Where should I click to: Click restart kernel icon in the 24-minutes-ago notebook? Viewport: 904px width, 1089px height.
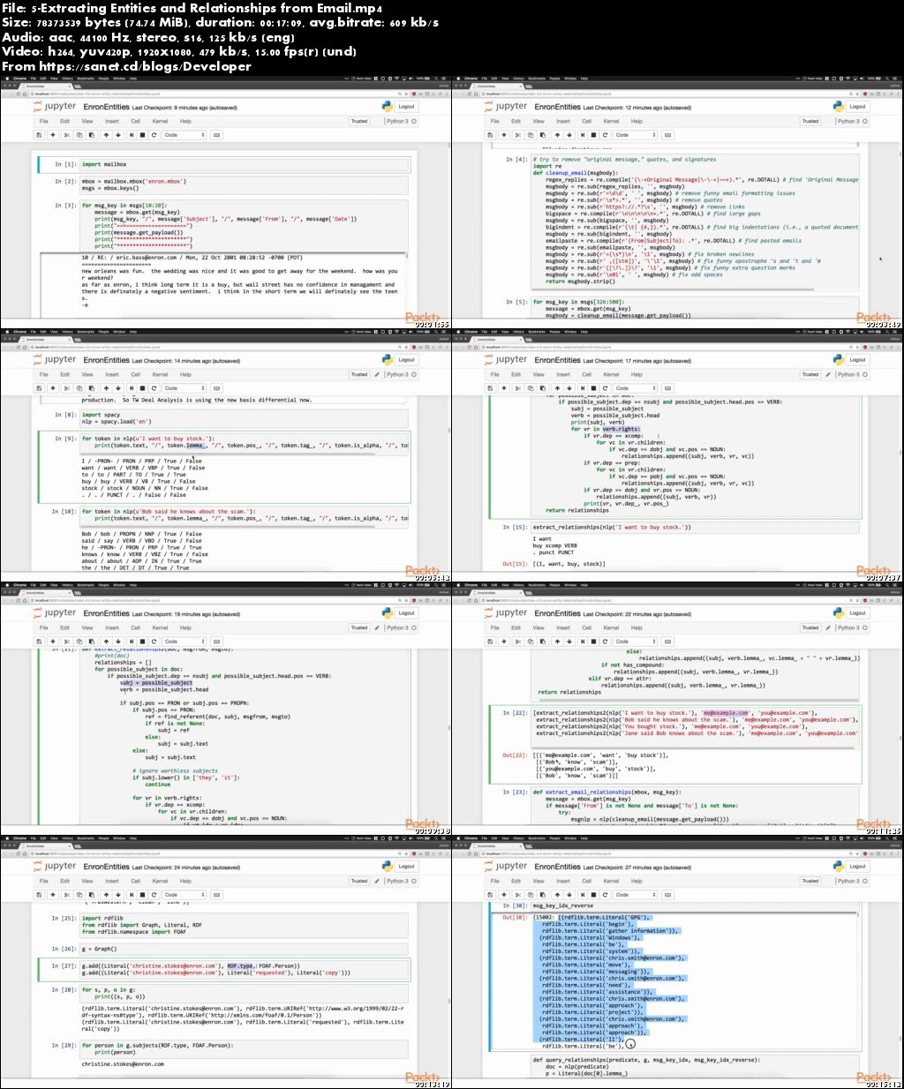click(x=154, y=895)
